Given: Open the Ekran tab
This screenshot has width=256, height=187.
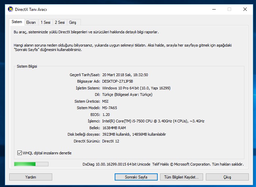Looking at the screenshot, I should tap(31, 22).
